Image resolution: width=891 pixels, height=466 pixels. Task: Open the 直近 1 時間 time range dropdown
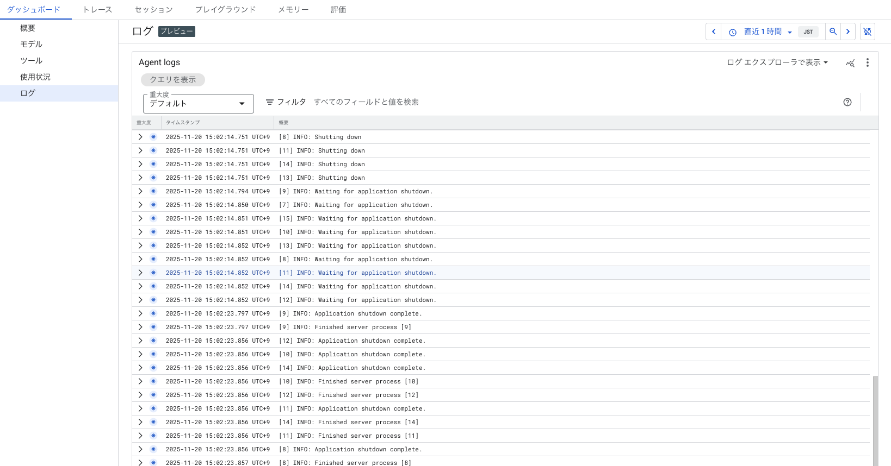pyautogui.click(x=767, y=32)
